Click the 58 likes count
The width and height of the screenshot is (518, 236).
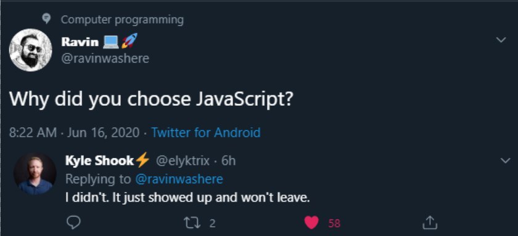[x=334, y=224]
